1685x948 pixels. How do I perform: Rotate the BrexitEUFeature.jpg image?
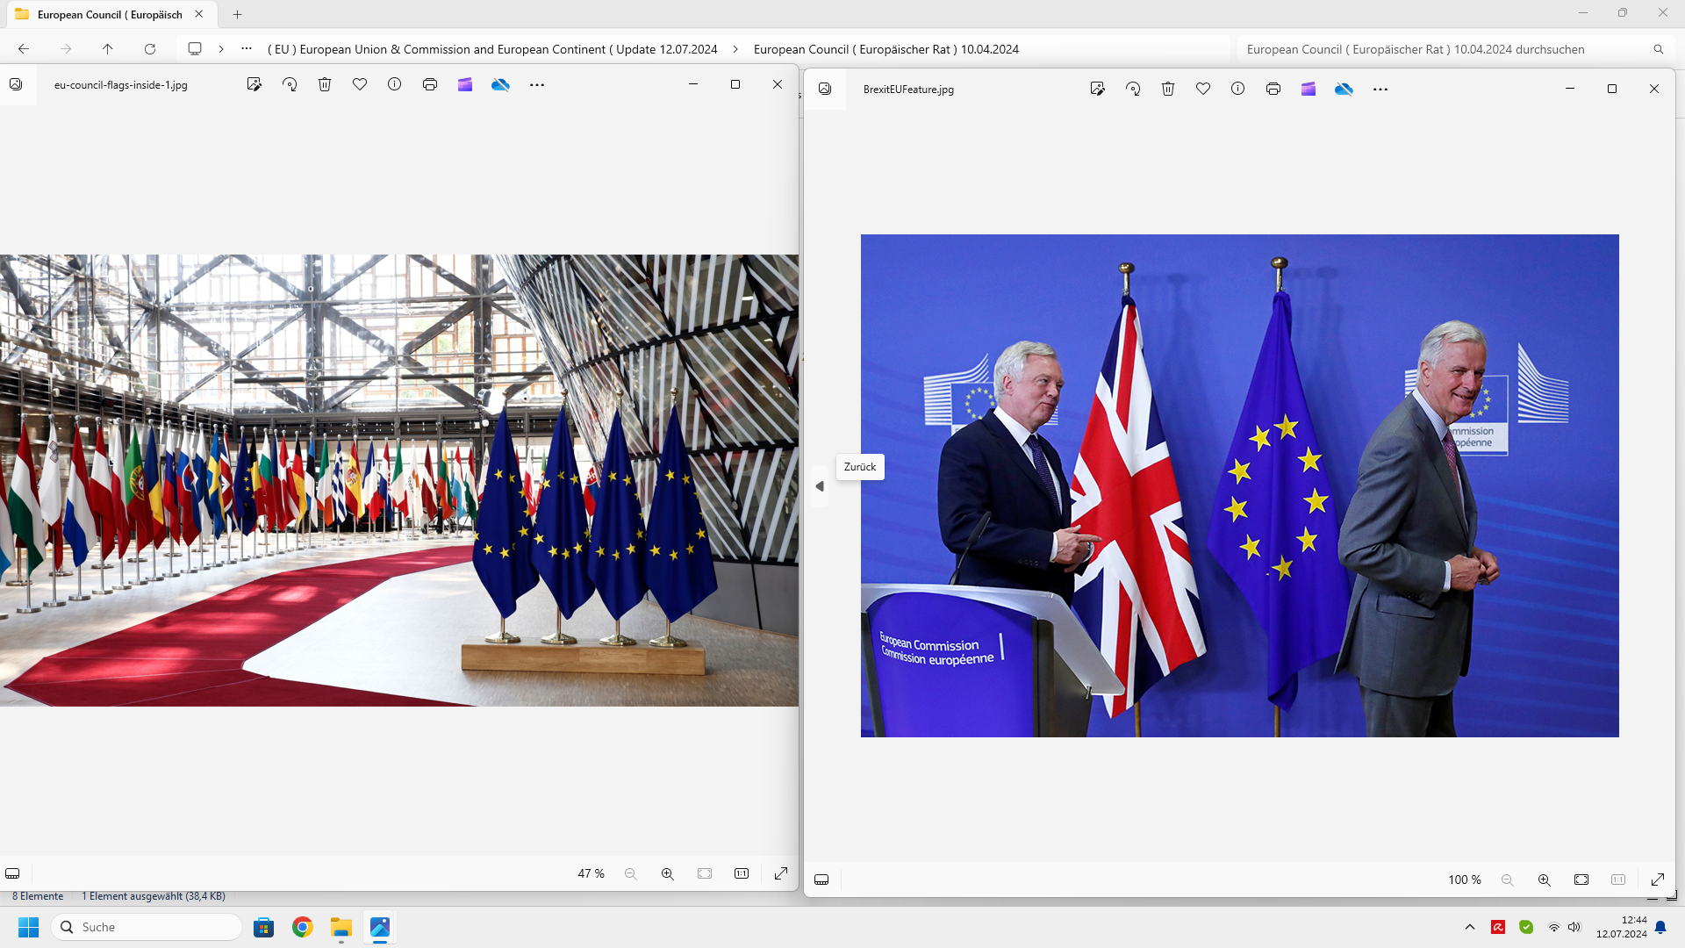click(1133, 89)
